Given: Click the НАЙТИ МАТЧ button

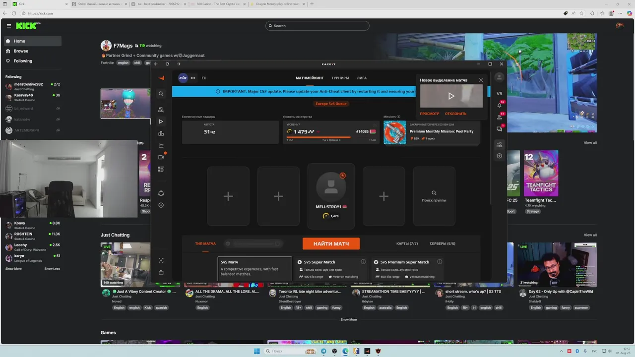Looking at the screenshot, I should point(331,243).
